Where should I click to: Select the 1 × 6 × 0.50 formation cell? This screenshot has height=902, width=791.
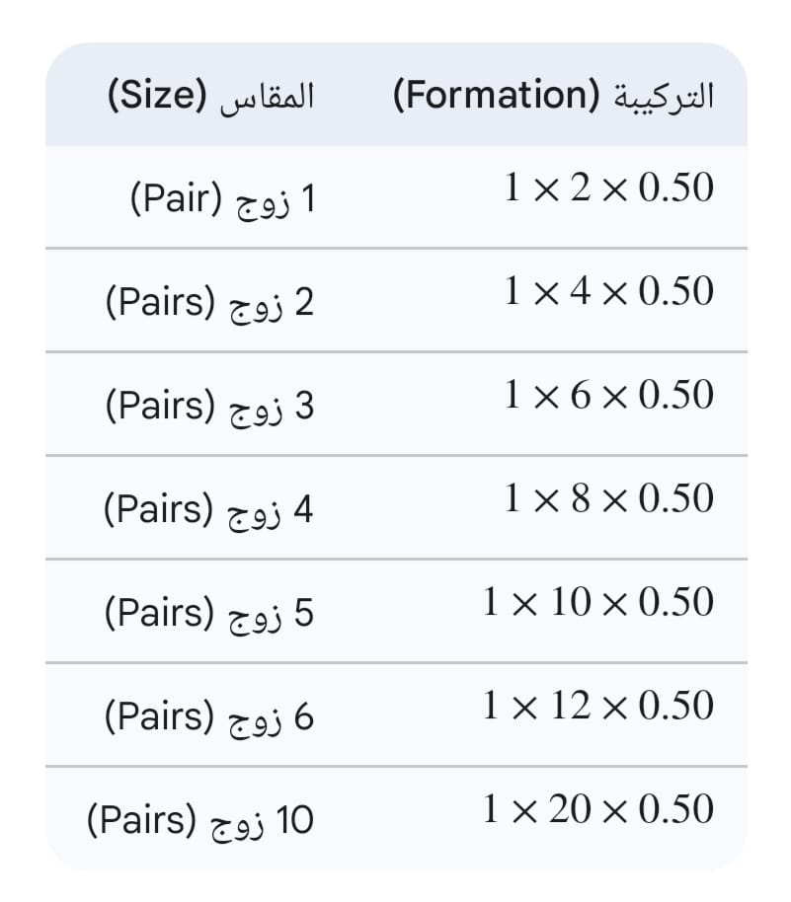[608, 395]
